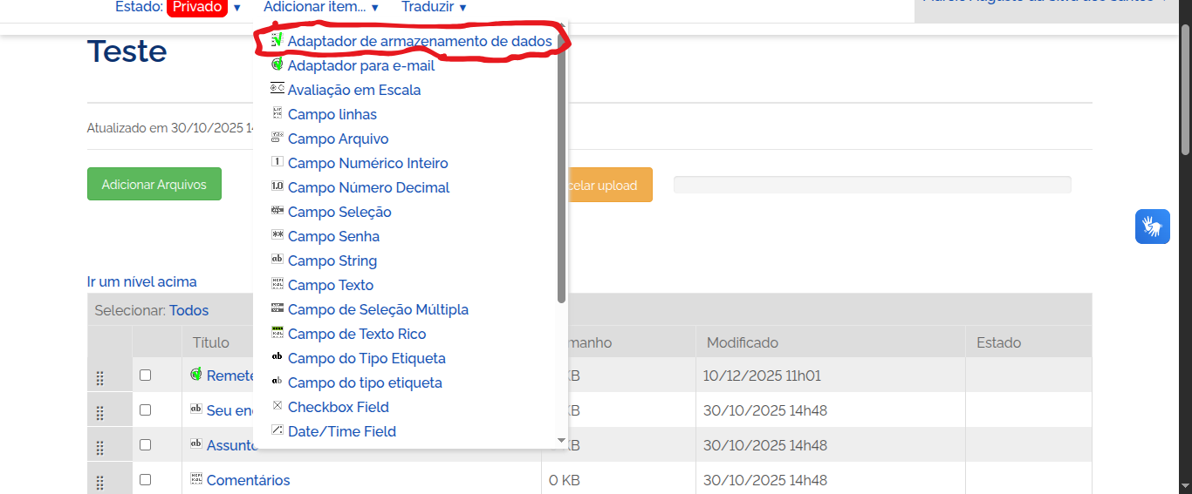
Task: Click the icon beside Campo Numérico Inteiro
Action: pos(277,161)
